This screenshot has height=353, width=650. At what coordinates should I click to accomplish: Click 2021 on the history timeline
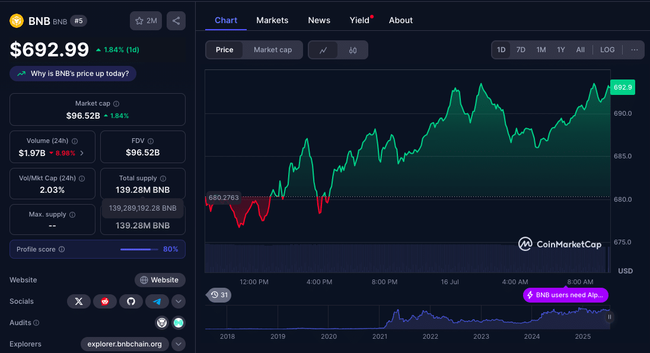pyautogui.click(x=380, y=336)
